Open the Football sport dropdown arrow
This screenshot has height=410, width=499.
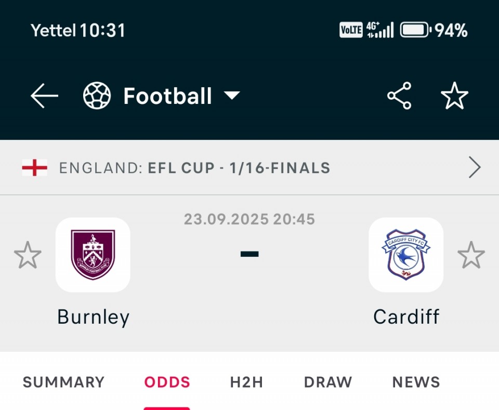(x=231, y=96)
